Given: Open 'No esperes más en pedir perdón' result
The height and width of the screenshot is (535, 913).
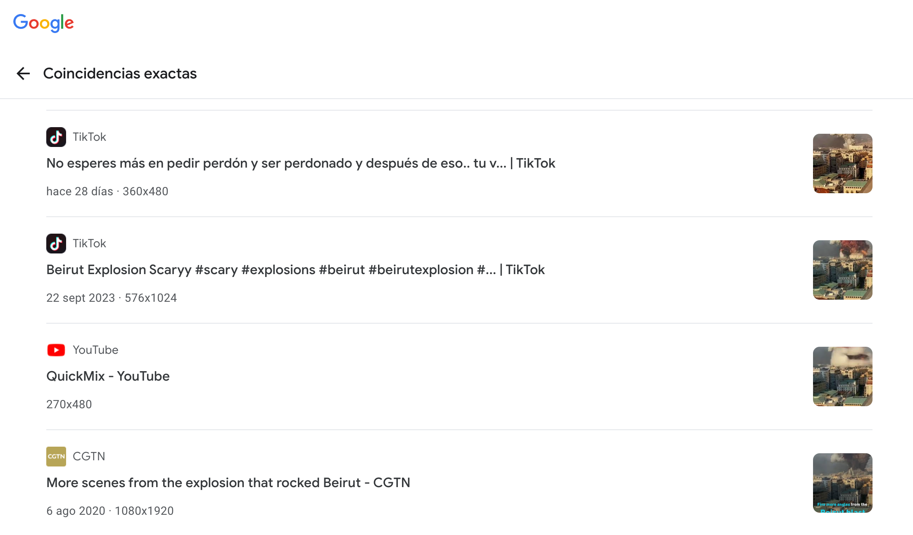Looking at the screenshot, I should pos(300,163).
